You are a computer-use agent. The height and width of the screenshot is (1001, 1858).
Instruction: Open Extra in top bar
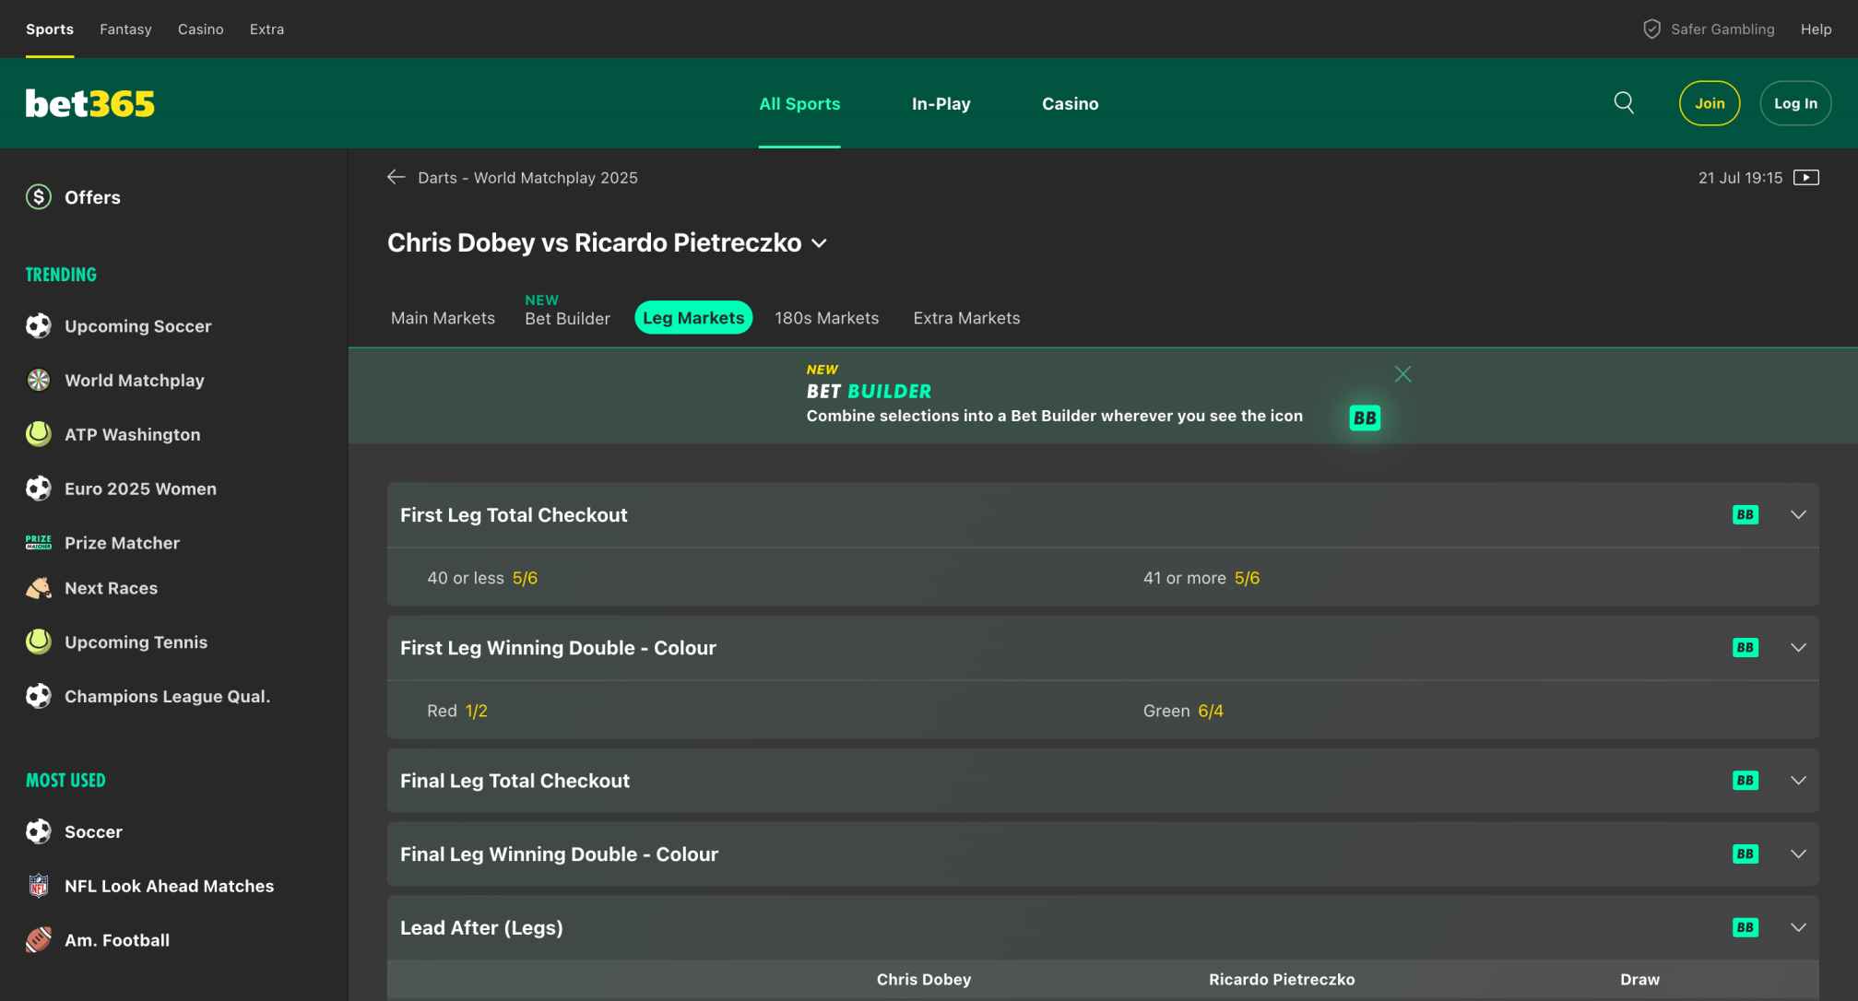coord(266,29)
